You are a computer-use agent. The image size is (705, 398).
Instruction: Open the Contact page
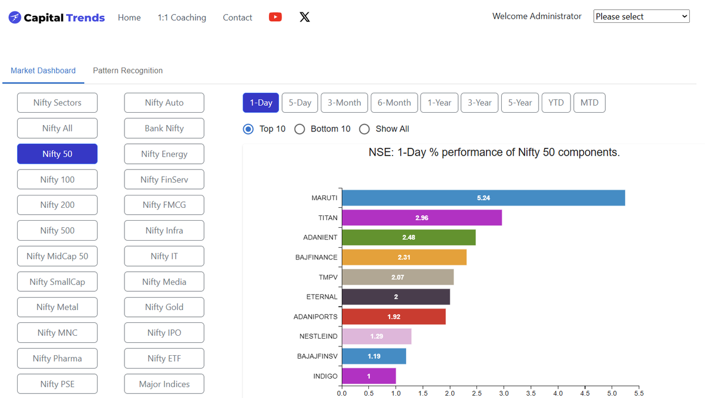(x=237, y=18)
